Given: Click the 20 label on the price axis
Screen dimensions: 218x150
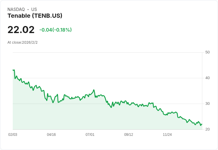Looking at the screenshot, I should coord(207,129).
